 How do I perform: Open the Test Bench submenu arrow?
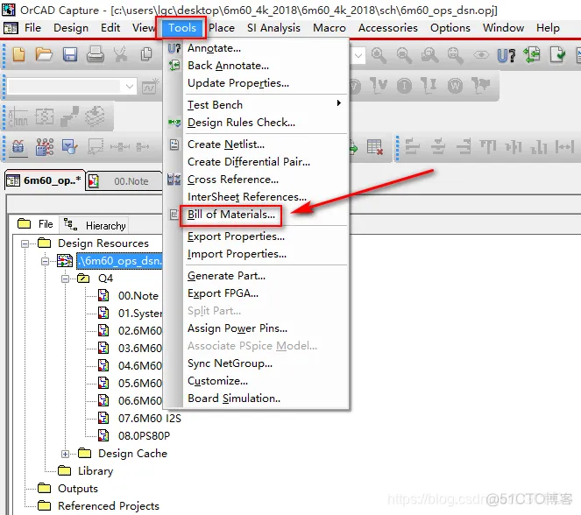tap(338, 103)
